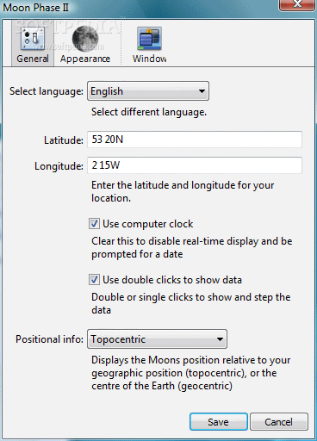The width and height of the screenshot is (317, 441).
Task: Open the Positional info Topocentric dropdown
Action: pyautogui.click(x=157, y=339)
